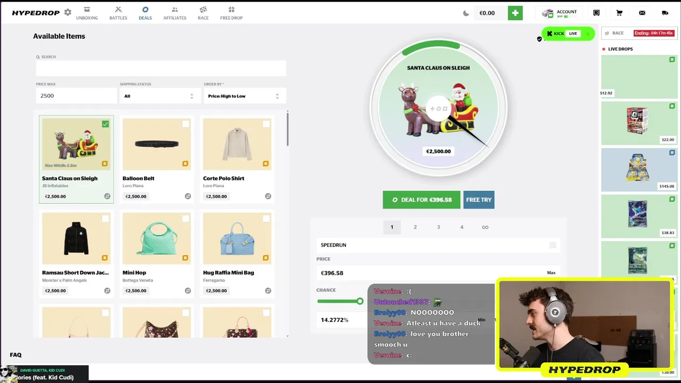This screenshot has height=383, width=681.
Task: Select spin count 4
Action: 462,227
